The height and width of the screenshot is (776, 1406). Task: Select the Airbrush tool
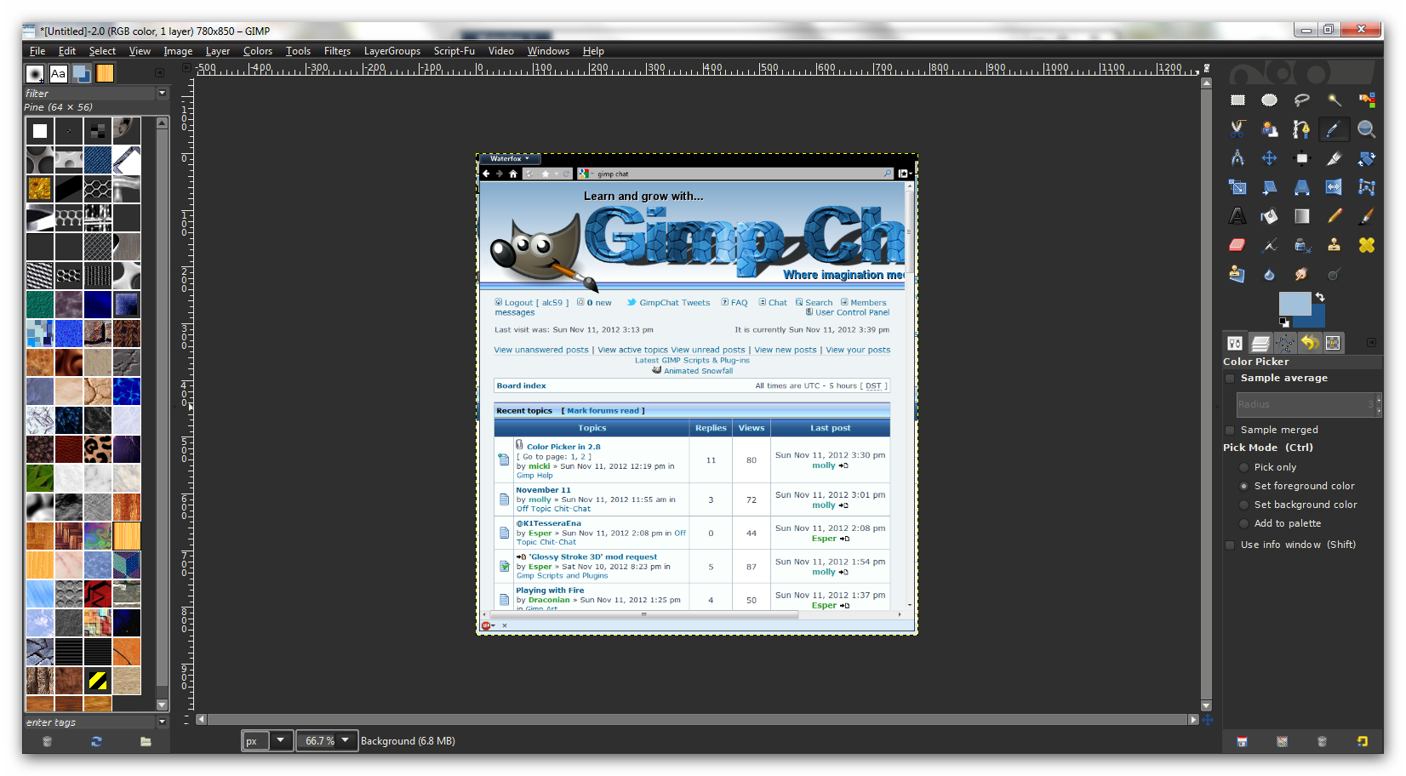click(1269, 245)
